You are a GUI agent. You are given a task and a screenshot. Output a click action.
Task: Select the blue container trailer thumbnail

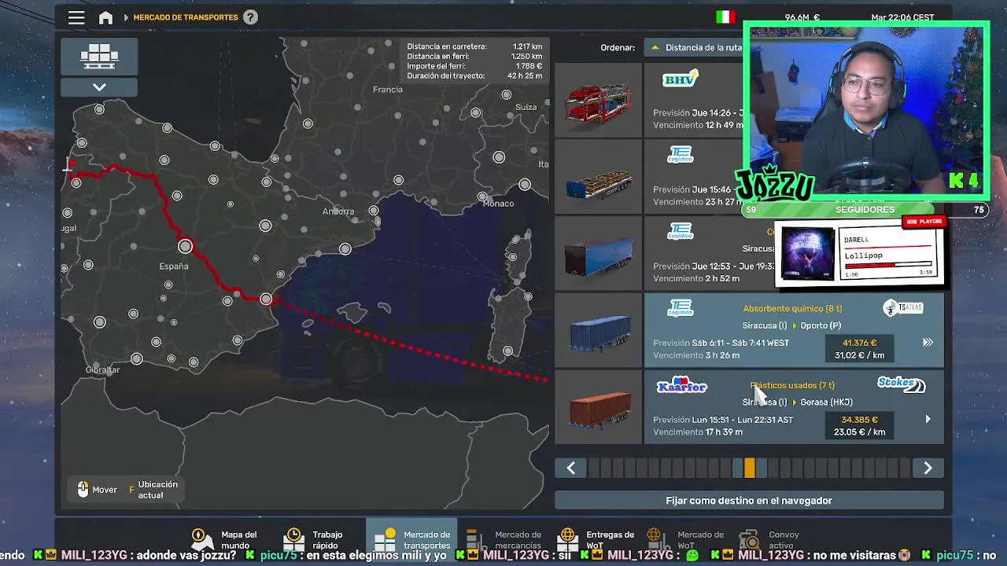599,331
